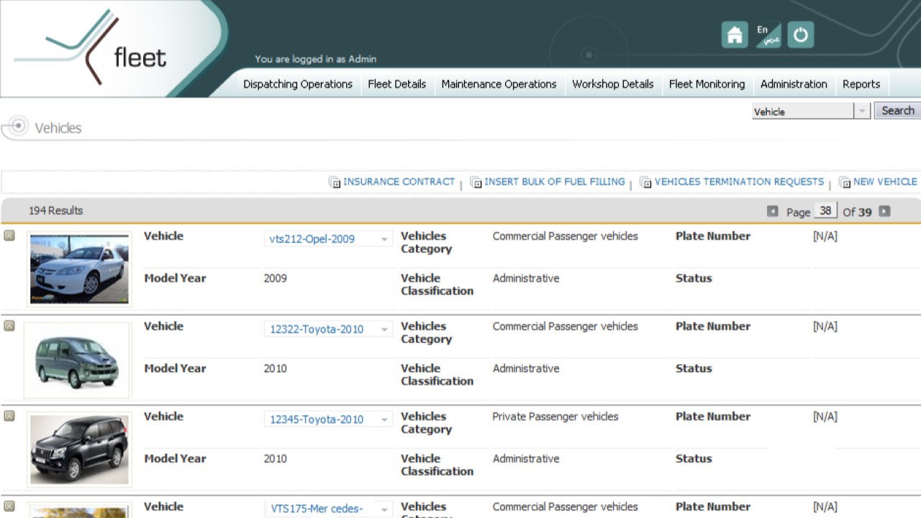Expand the 12345-Toyota-2010 vehicle dropdown arrow

384,419
